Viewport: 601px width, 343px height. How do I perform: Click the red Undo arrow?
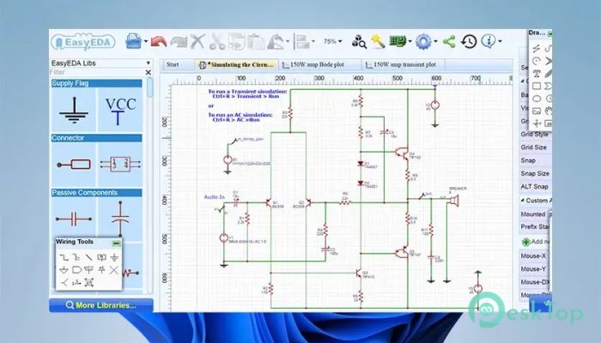158,41
